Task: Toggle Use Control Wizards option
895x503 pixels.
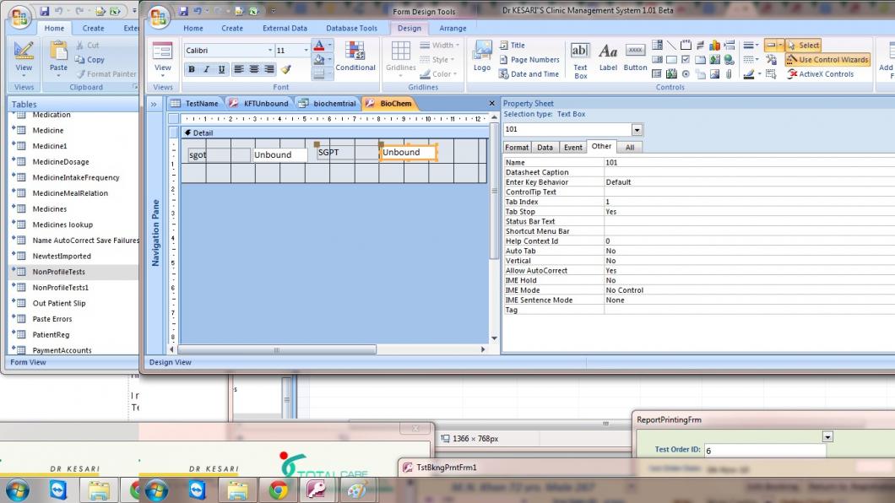Action: pos(827,60)
